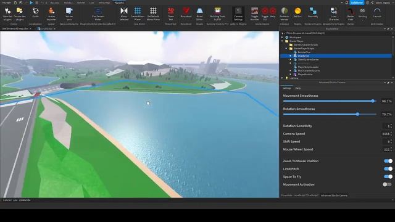Viewport: 395px width, 222px height.
Task: Click the blue Collaborer button
Action: point(357,2)
